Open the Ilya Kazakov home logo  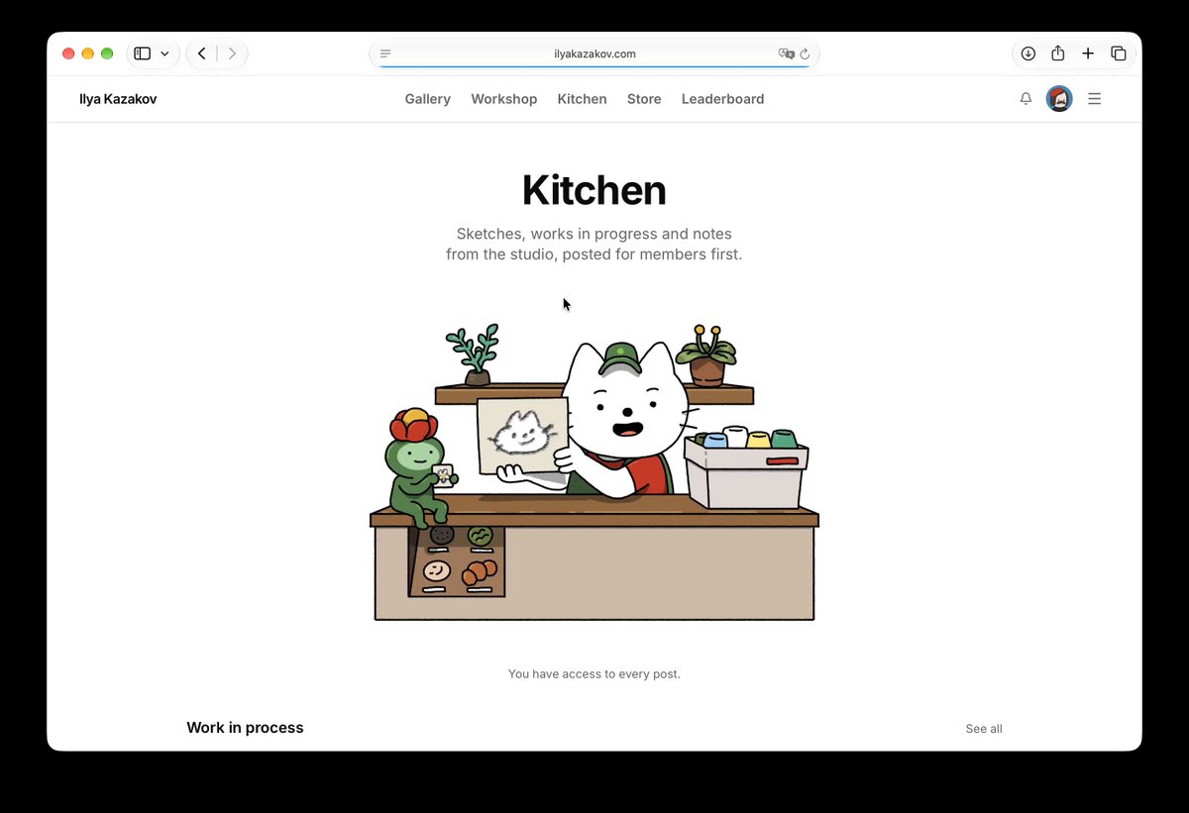tap(118, 99)
